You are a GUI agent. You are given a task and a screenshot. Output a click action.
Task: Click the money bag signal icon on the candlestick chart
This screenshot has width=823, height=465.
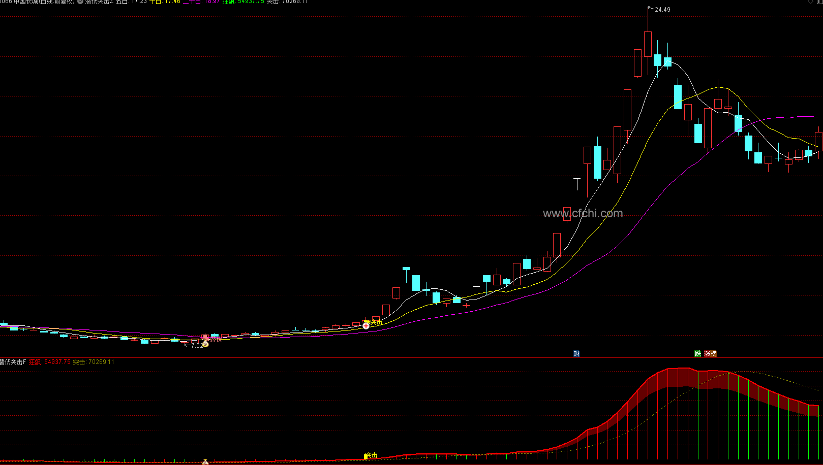tap(205, 344)
